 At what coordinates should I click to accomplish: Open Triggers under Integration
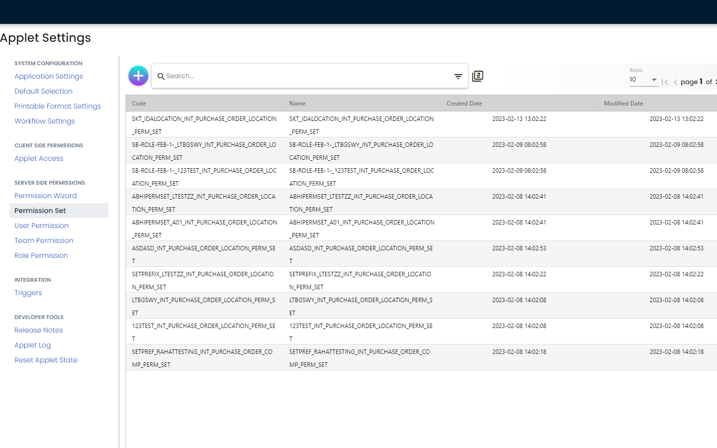[28, 293]
